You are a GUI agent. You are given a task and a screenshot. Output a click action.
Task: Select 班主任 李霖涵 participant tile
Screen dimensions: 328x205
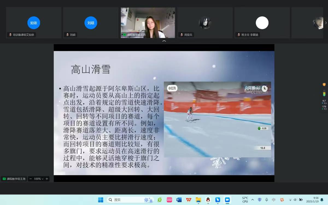point(262,23)
